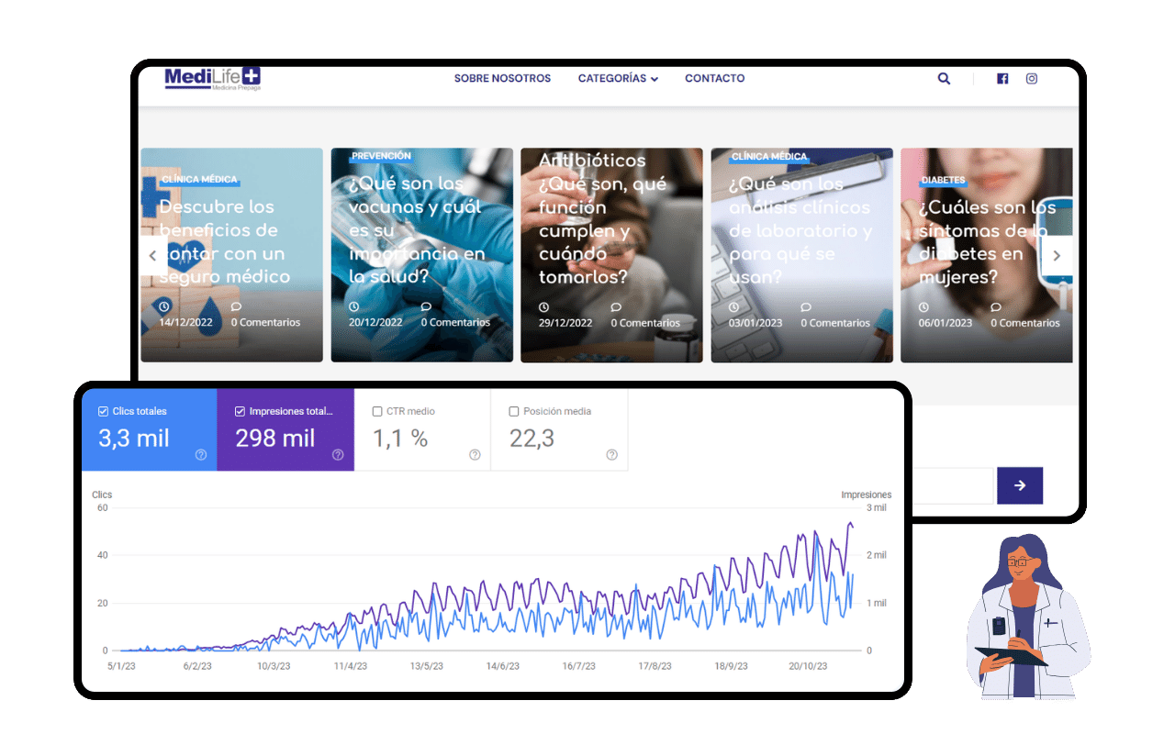Open the Facebook icon link

coord(1002,79)
